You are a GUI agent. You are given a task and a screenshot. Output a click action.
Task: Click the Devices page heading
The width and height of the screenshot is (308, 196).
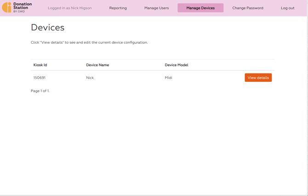(48, 28)
